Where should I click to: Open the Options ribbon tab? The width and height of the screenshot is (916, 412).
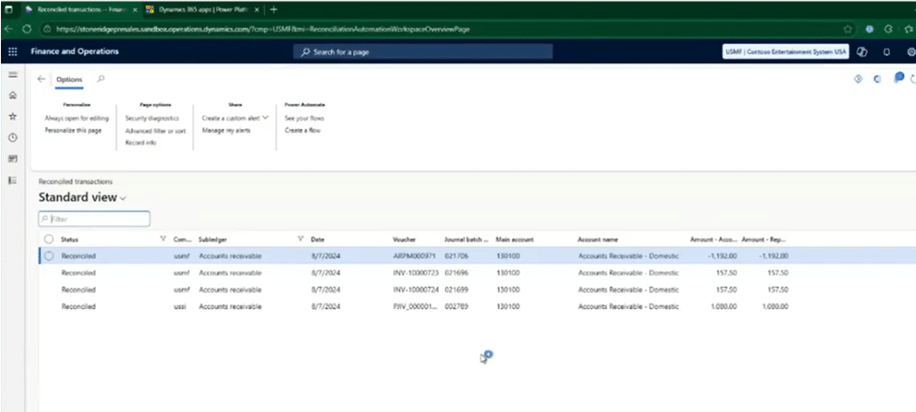70,80
